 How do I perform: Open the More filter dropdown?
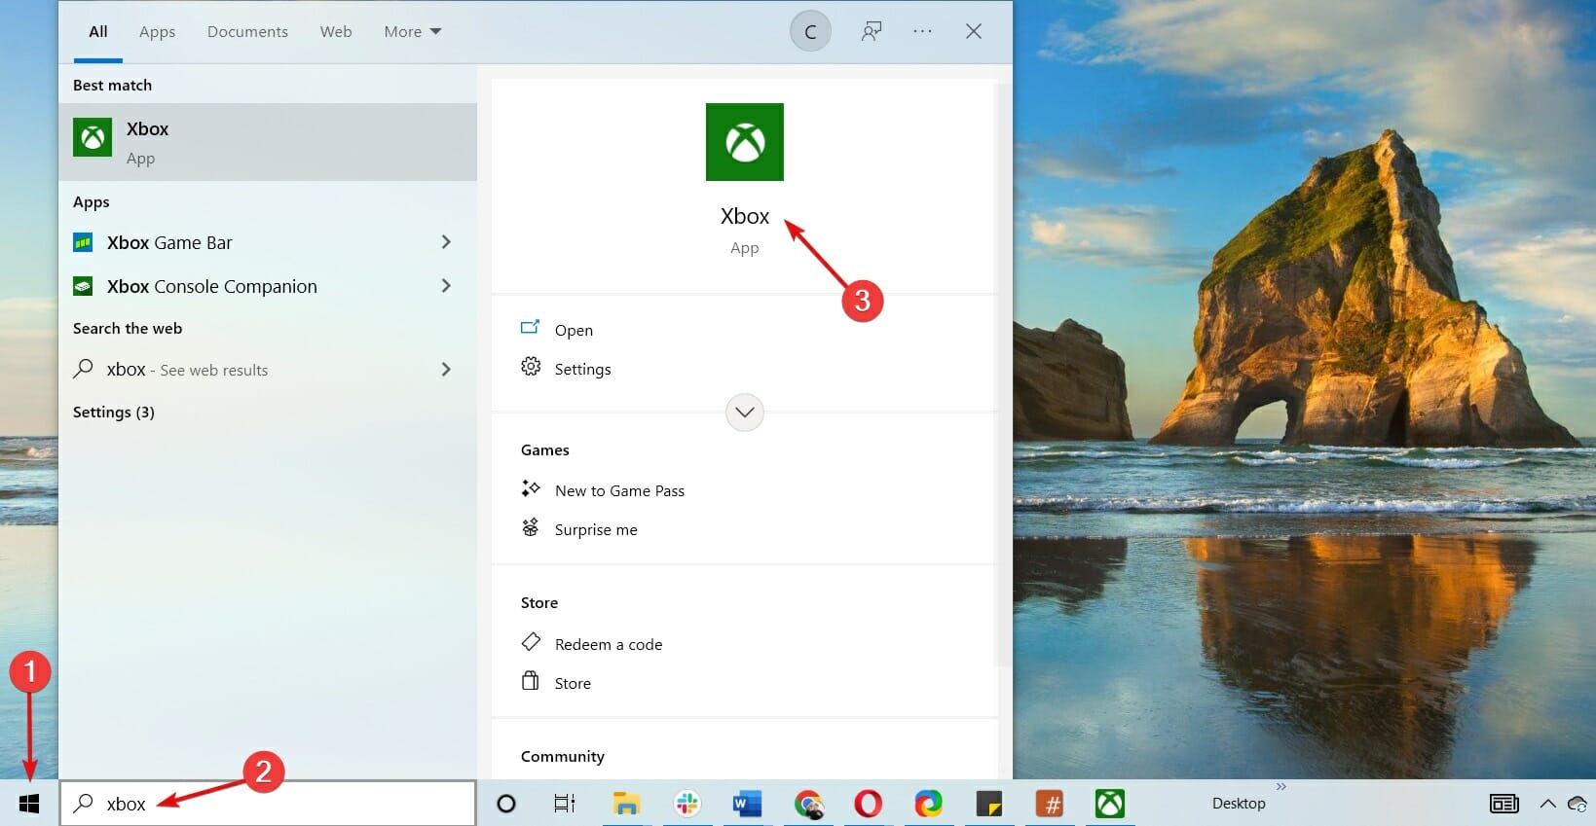tap(413, 32)
